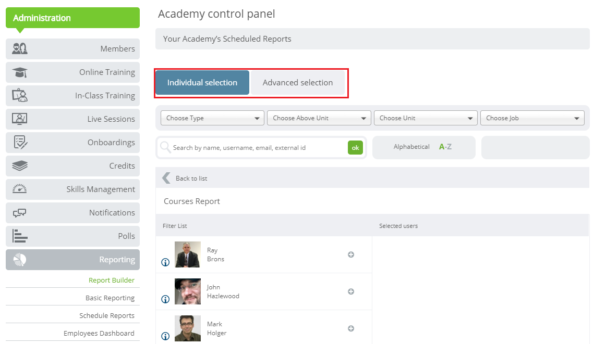
Task: Click the Live Sessions monitor icon
Action: pyautogui.click(x=20, y=119)
